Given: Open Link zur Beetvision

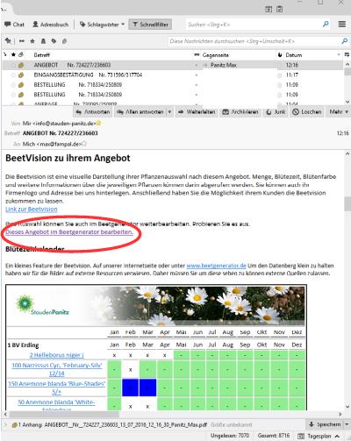Looking at the screenshot, I should pos(32,210).
